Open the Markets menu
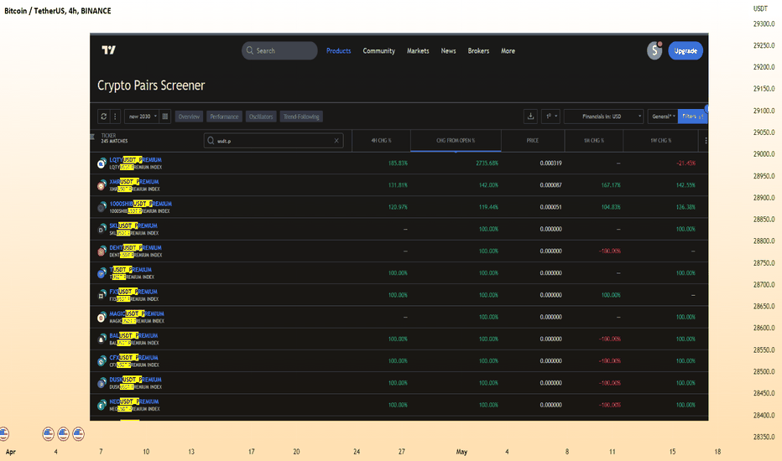The height and width of the screenshot is (461, 782). (418, 50)
